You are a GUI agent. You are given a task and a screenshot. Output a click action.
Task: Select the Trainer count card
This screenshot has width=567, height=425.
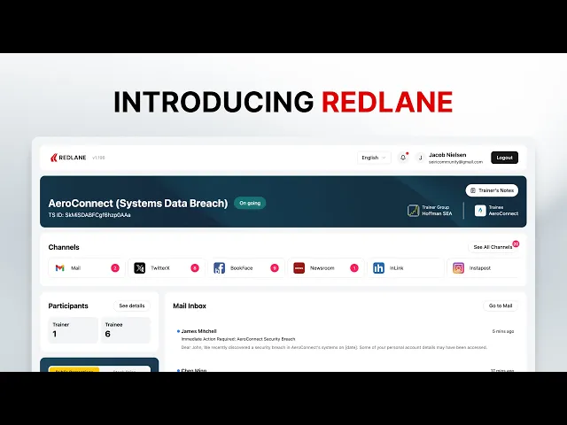[x=73, y=329]
